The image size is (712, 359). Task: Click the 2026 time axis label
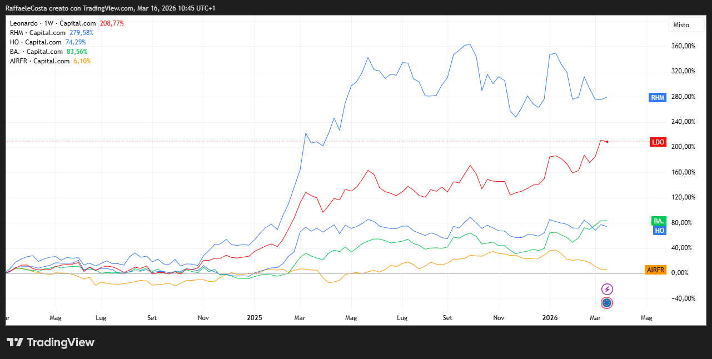click(550, 318)
